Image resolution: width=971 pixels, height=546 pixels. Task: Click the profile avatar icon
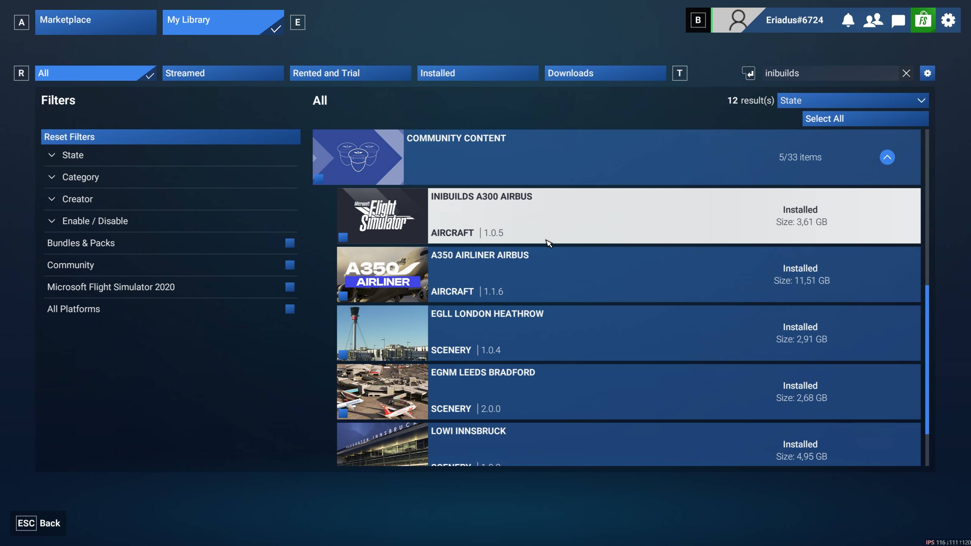(x=738, y=20)
